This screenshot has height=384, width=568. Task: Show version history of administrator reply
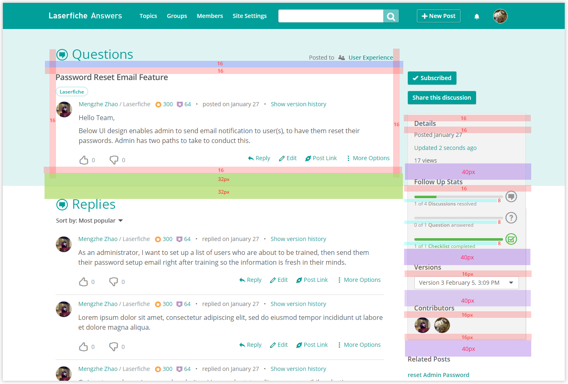tap(298, 239)
